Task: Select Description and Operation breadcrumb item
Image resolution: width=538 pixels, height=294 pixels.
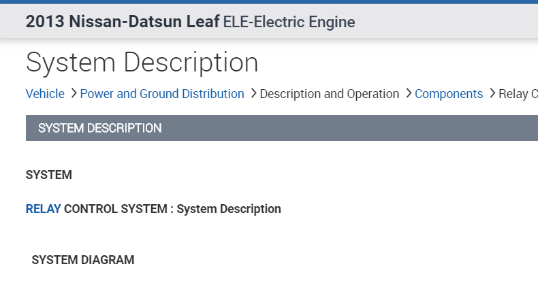Action: click(330, 94)
